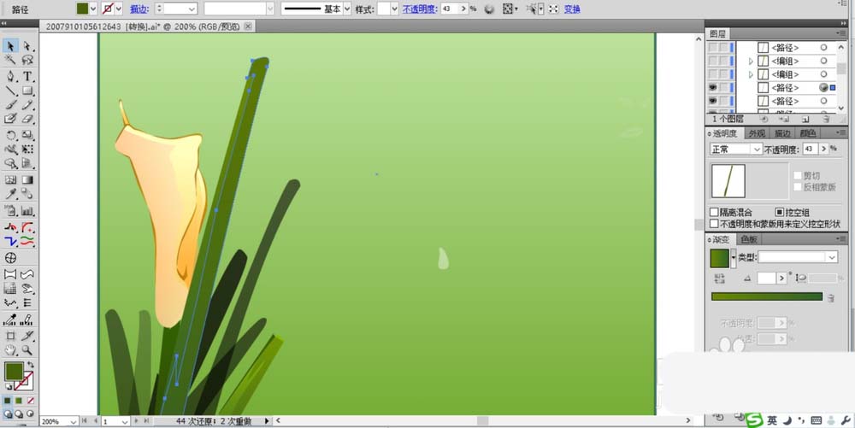Switch to the 描边 panel tab
855x428 pixels.
[782, 133]
